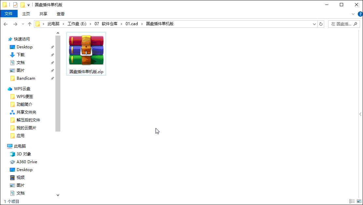Click the Back navigation arrow
Image resolution: width=363 pixels, height=205 pixels.
click(6, 24)
